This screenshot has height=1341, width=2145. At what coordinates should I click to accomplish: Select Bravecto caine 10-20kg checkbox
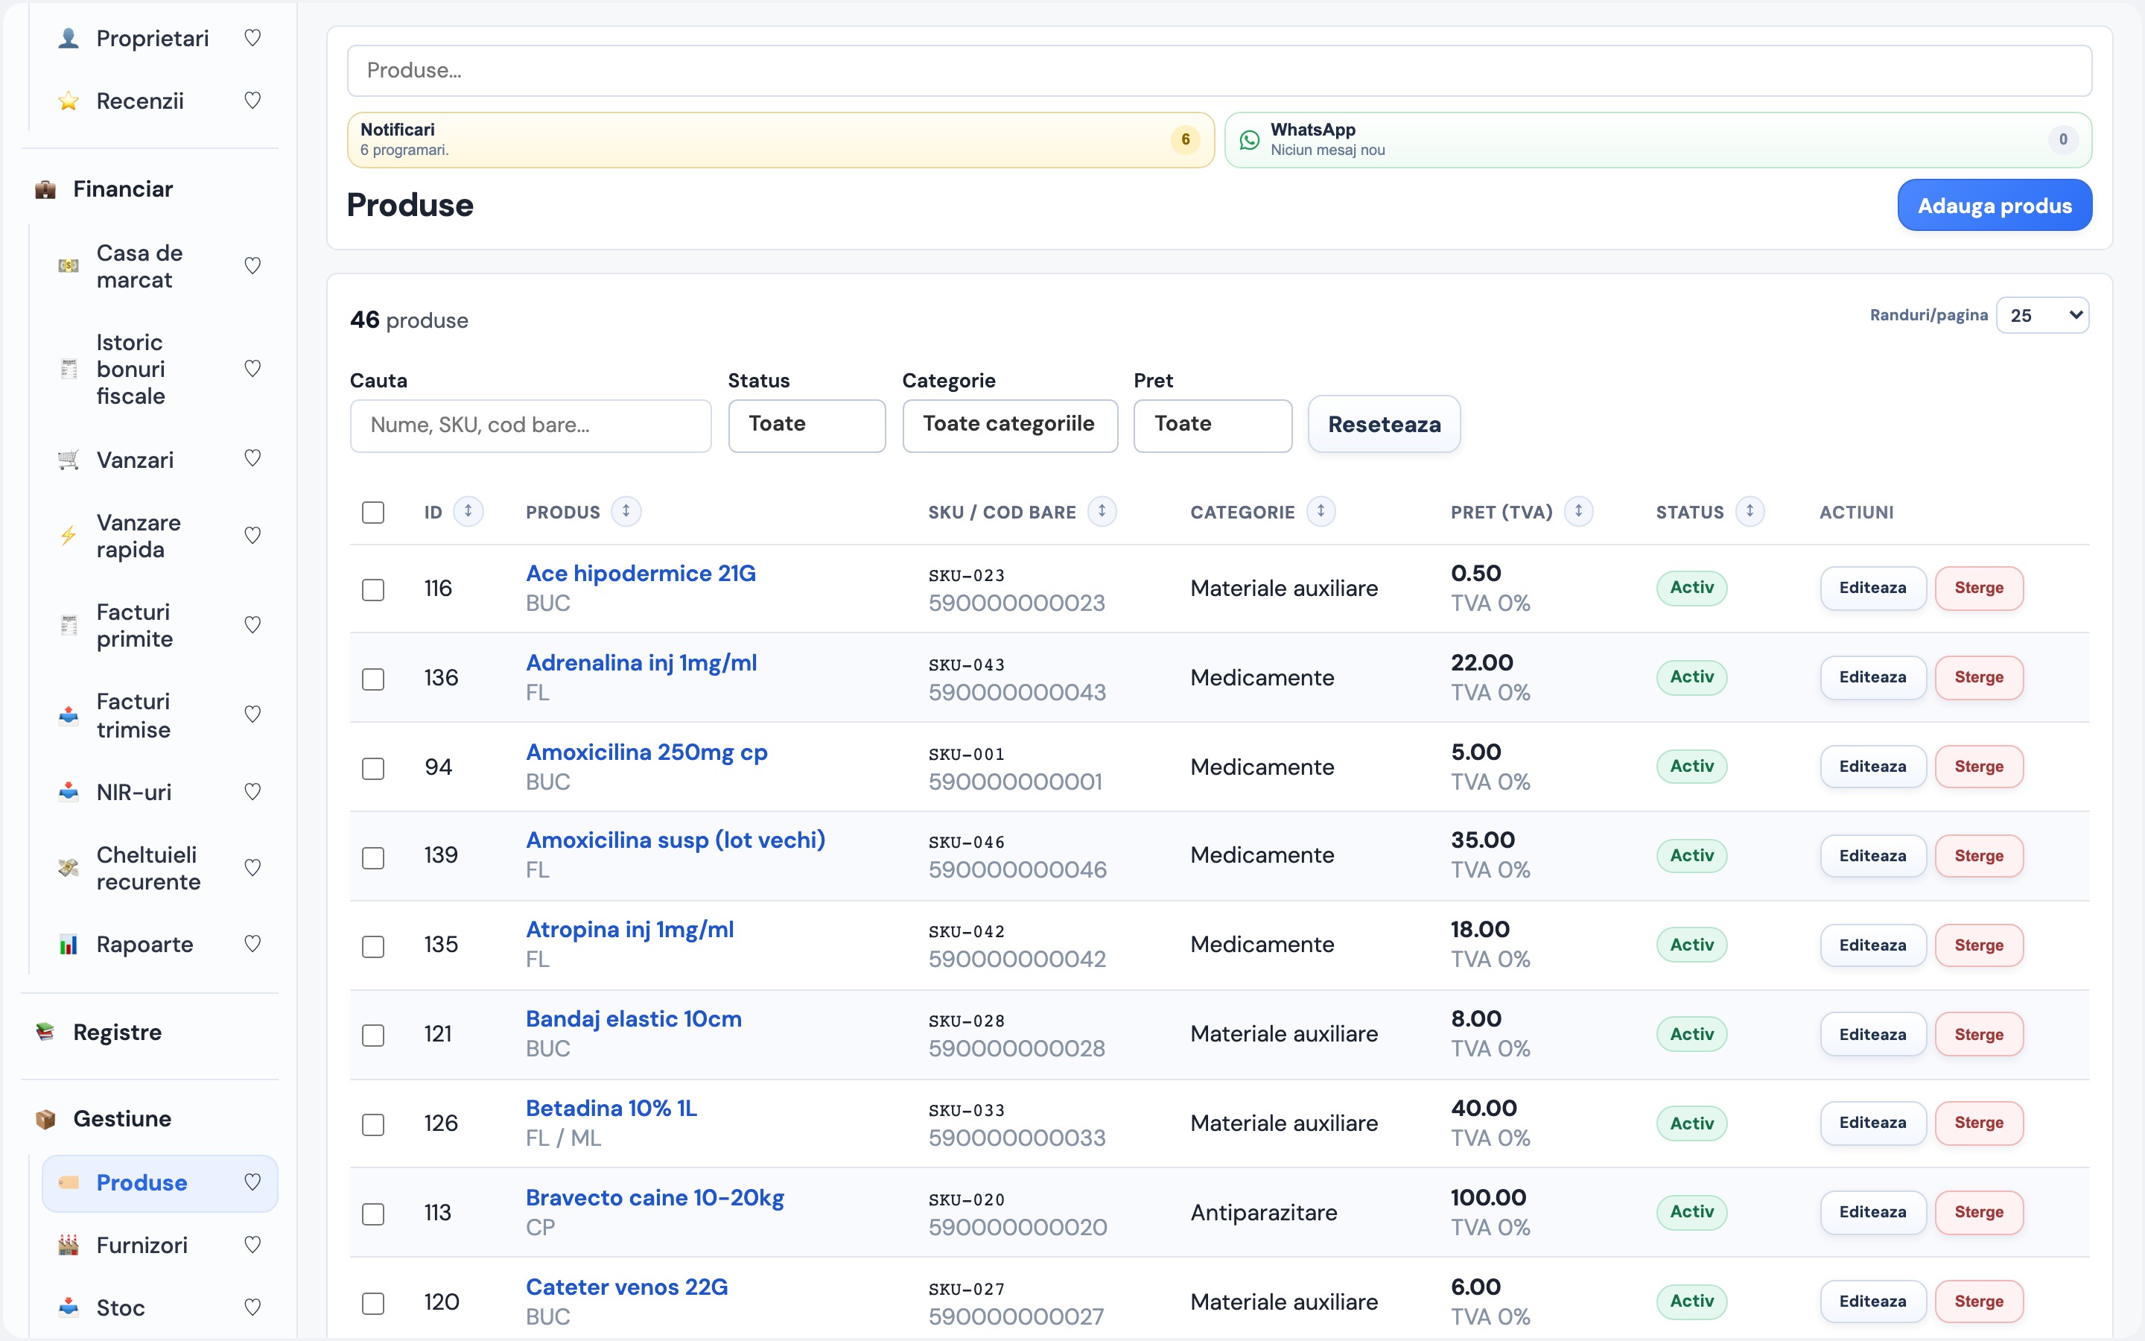click(x=373, y=1214)
